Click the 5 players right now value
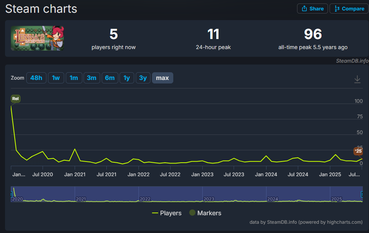The width and height of the screenshot is (369, 233). pos(114,34)
